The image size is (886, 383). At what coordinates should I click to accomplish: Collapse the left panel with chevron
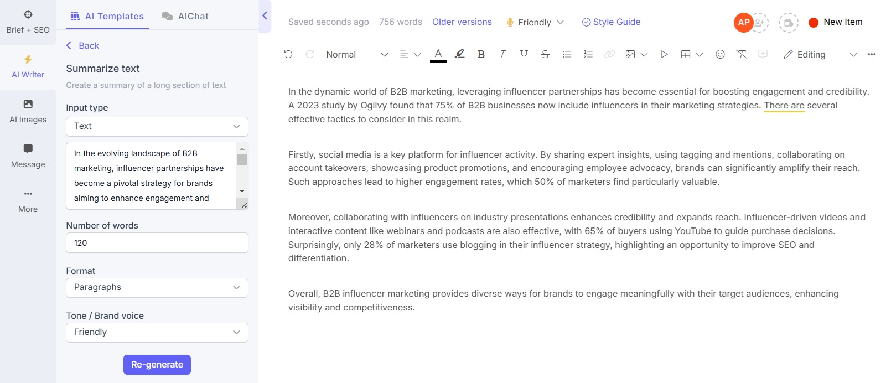point(265,15)
